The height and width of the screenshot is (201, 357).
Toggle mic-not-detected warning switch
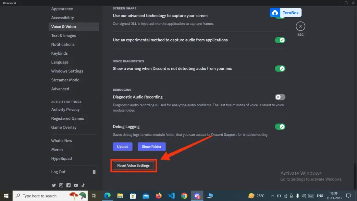click(280, 68)
